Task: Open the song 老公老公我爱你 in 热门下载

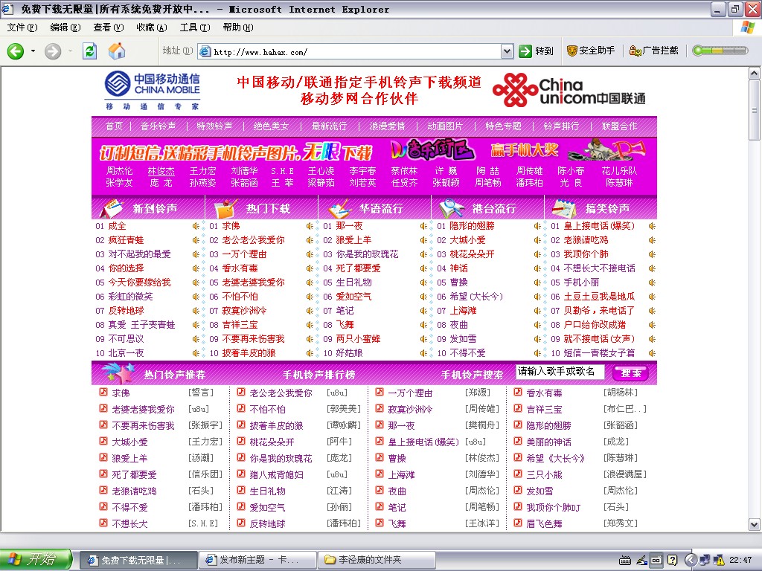Action: pos(253,240)
